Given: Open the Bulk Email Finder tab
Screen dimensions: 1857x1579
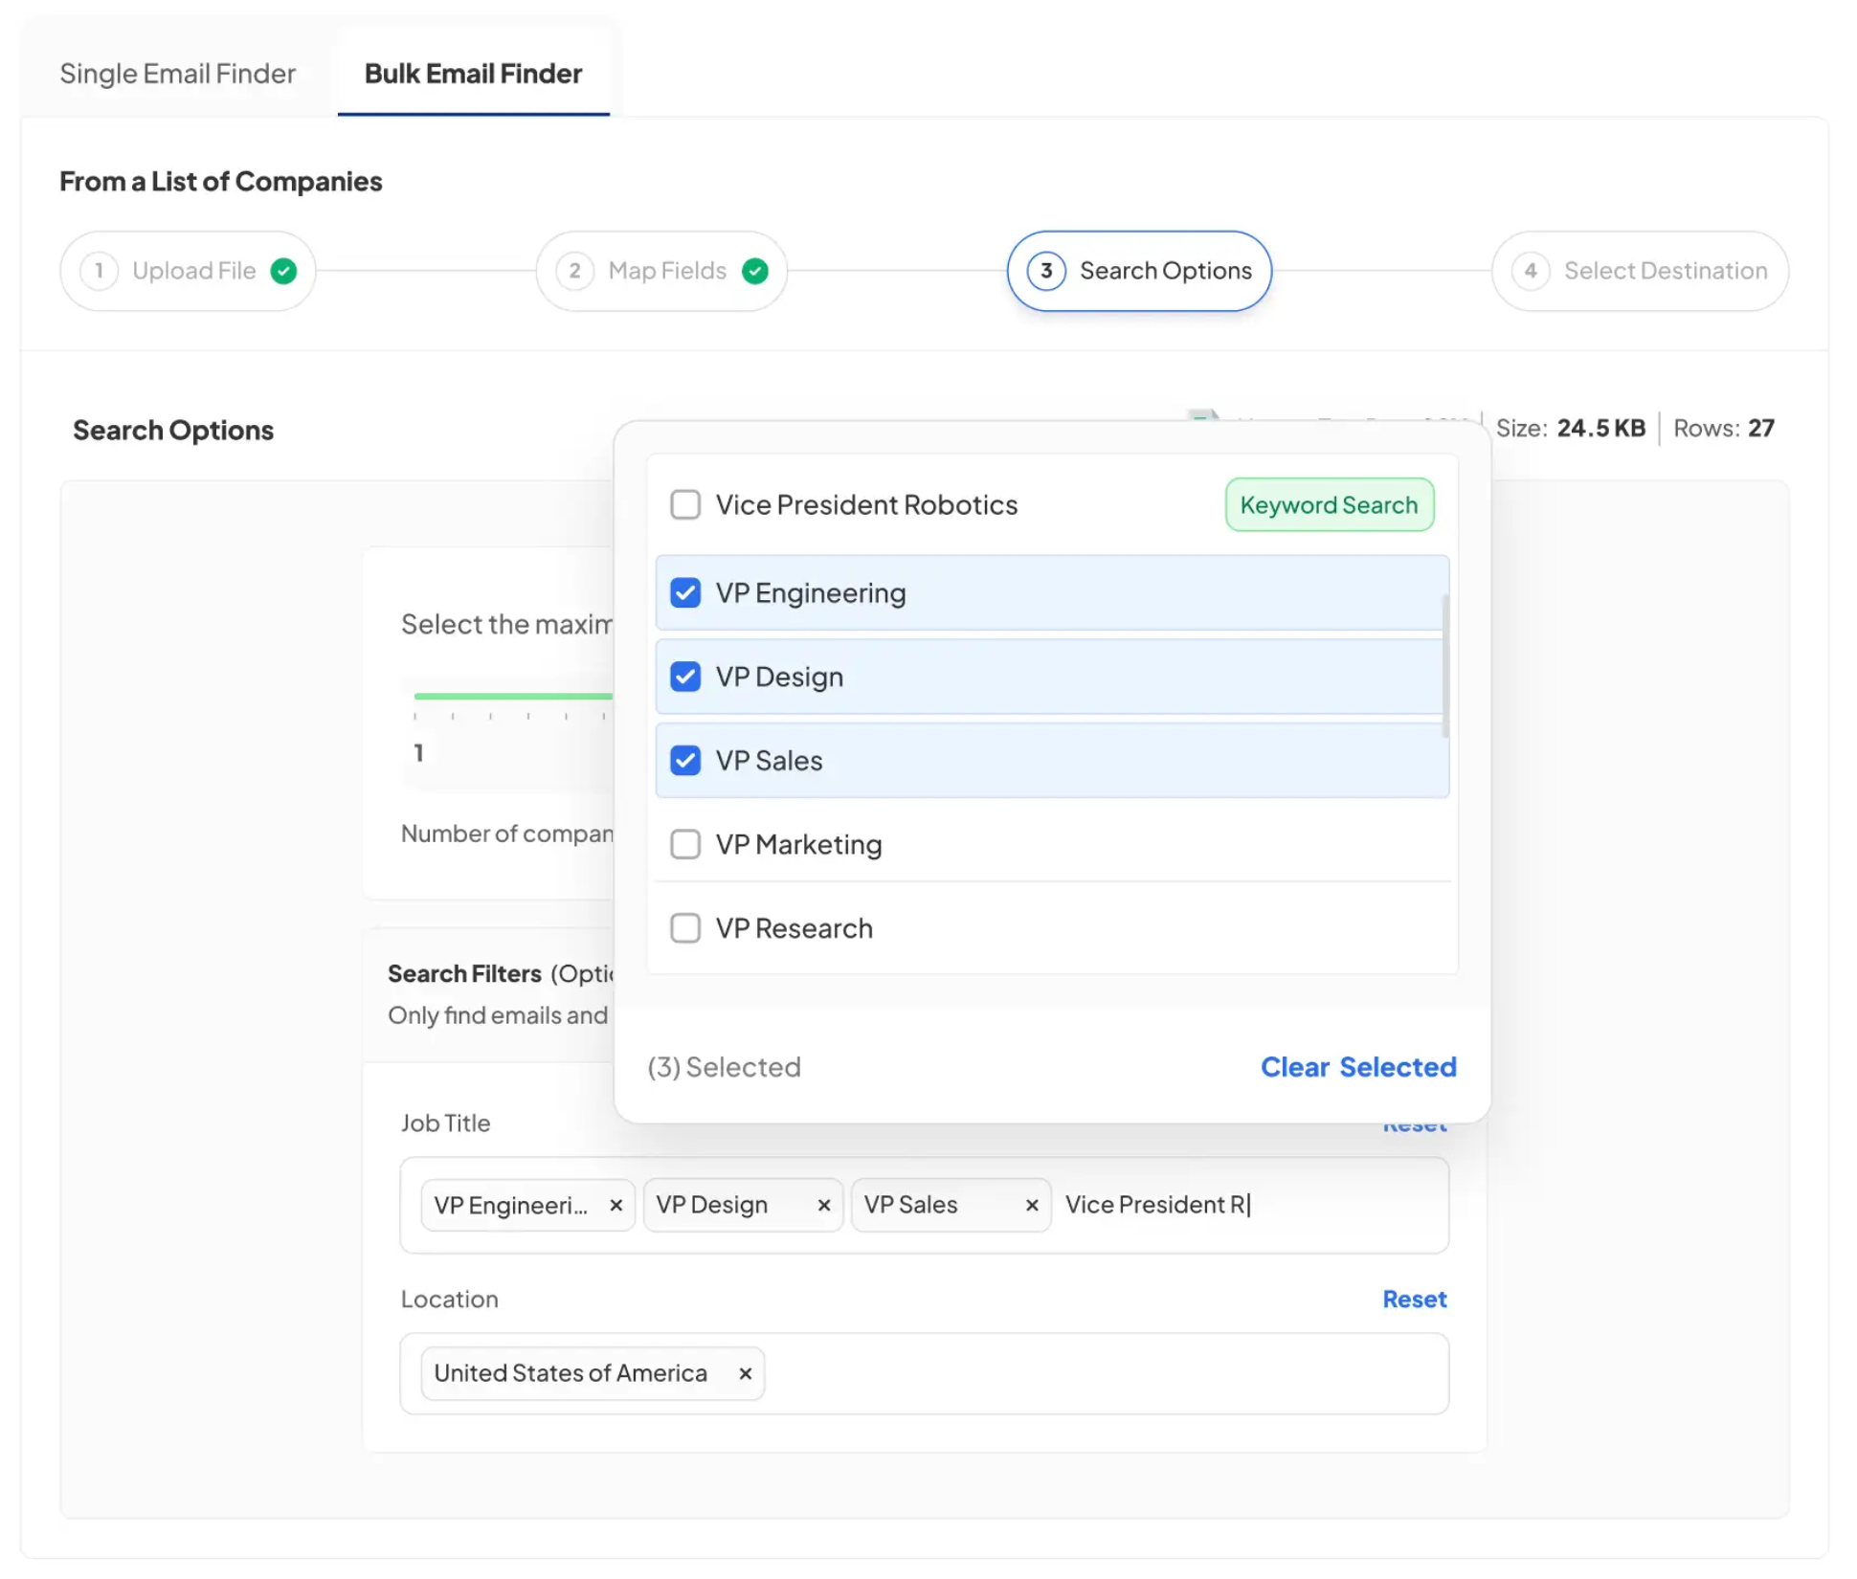Looking at the screenshot, I should (x=473, y=74).
